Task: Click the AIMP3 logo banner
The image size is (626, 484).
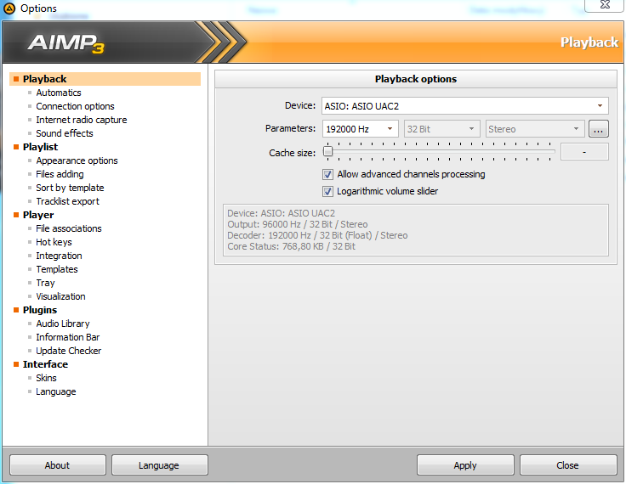Action: coord(65,42)
